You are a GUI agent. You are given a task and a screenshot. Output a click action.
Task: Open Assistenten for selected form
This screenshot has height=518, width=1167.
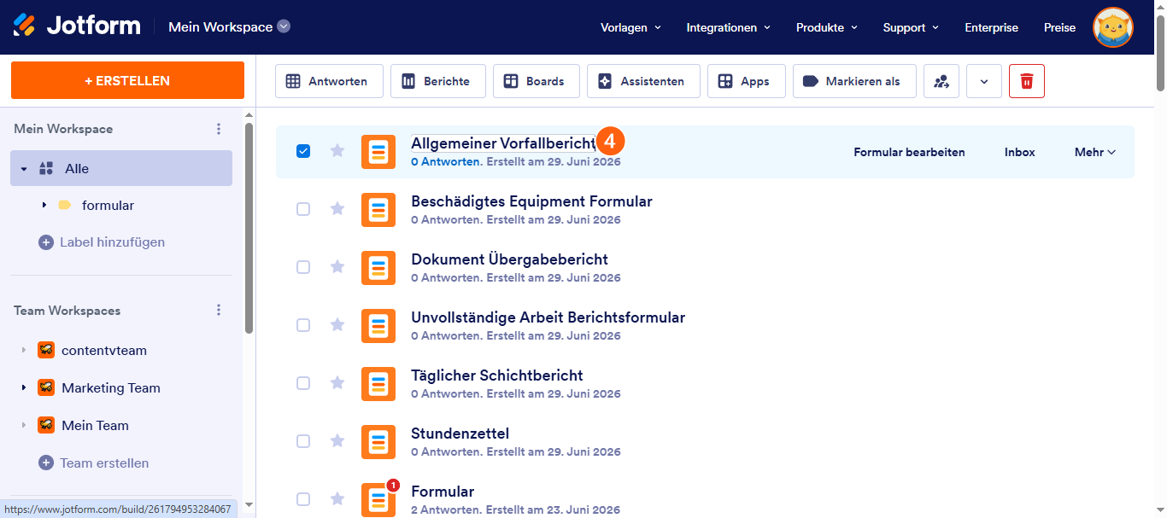pyautogui.click(x=643, y=81)
